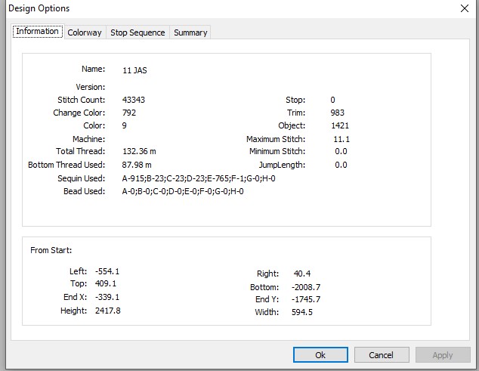This screenshot has width=479, height=371.
Task: Click the From Start: label
Action: 51,250
